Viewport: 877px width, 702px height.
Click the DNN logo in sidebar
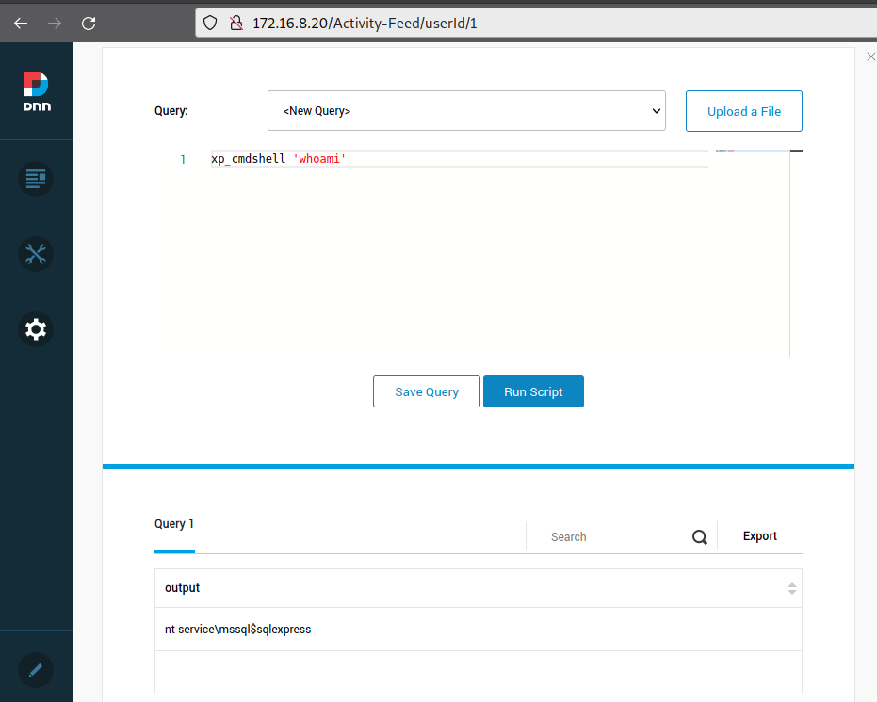point(36,92)
